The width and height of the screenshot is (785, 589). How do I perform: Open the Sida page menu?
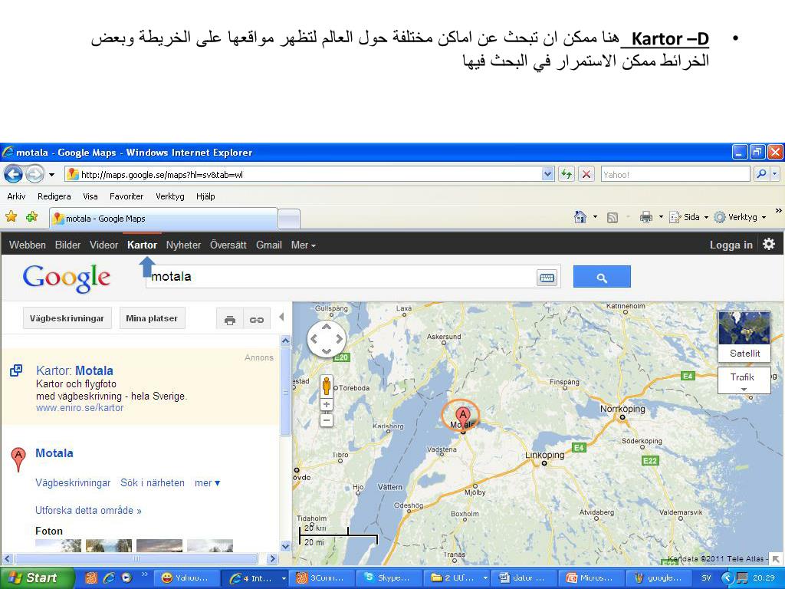coord(689,217)
